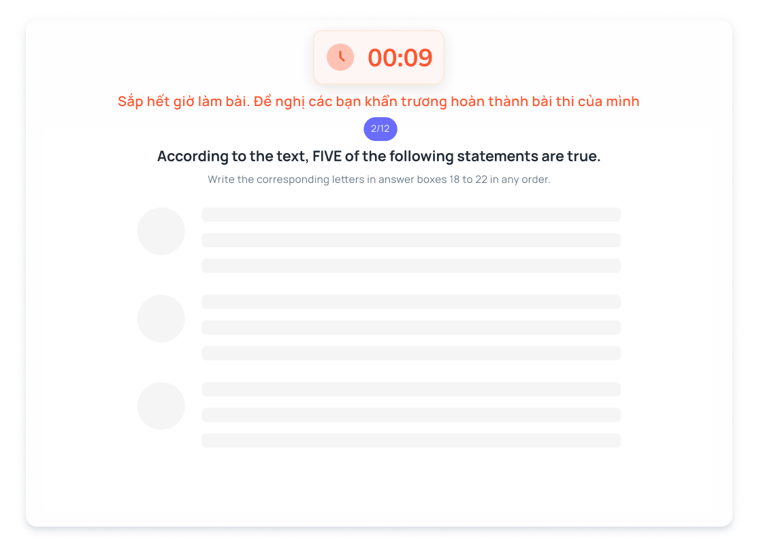This screenshot has height=547, width=761.
Task: Click bottom skeleton bar of third statement
Action: pos(411,440)
